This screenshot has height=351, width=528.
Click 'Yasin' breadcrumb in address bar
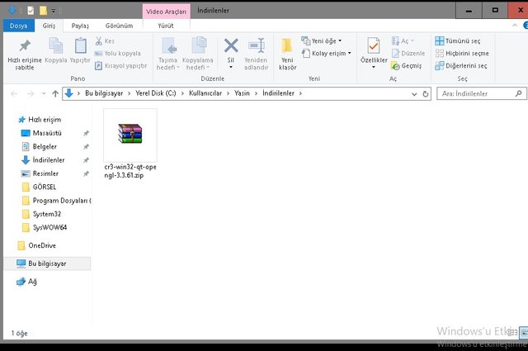[x=242, y=93]
